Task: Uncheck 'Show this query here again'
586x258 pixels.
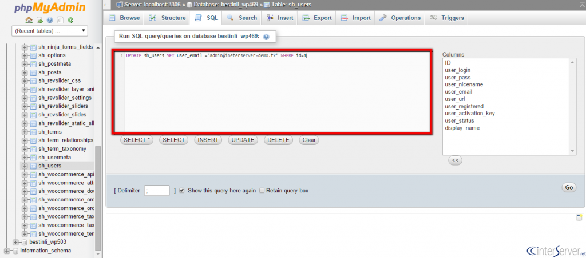Action: [182, 191]
